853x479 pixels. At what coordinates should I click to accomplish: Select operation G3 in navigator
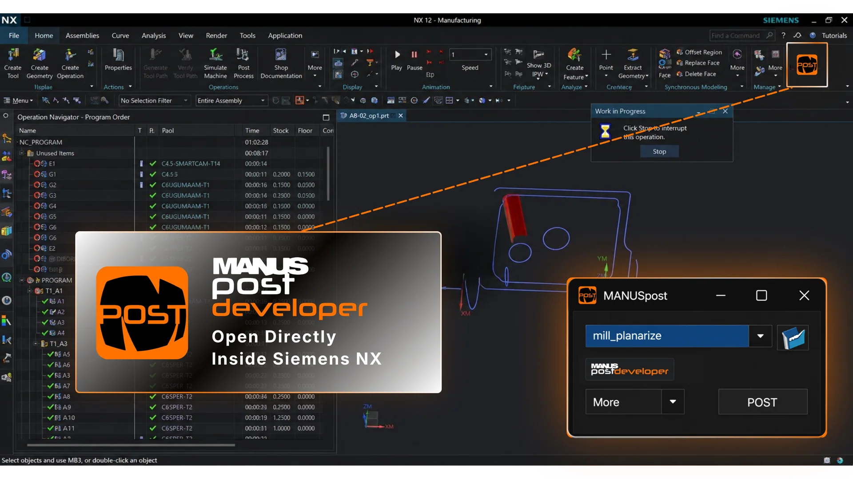pos(52,196)
